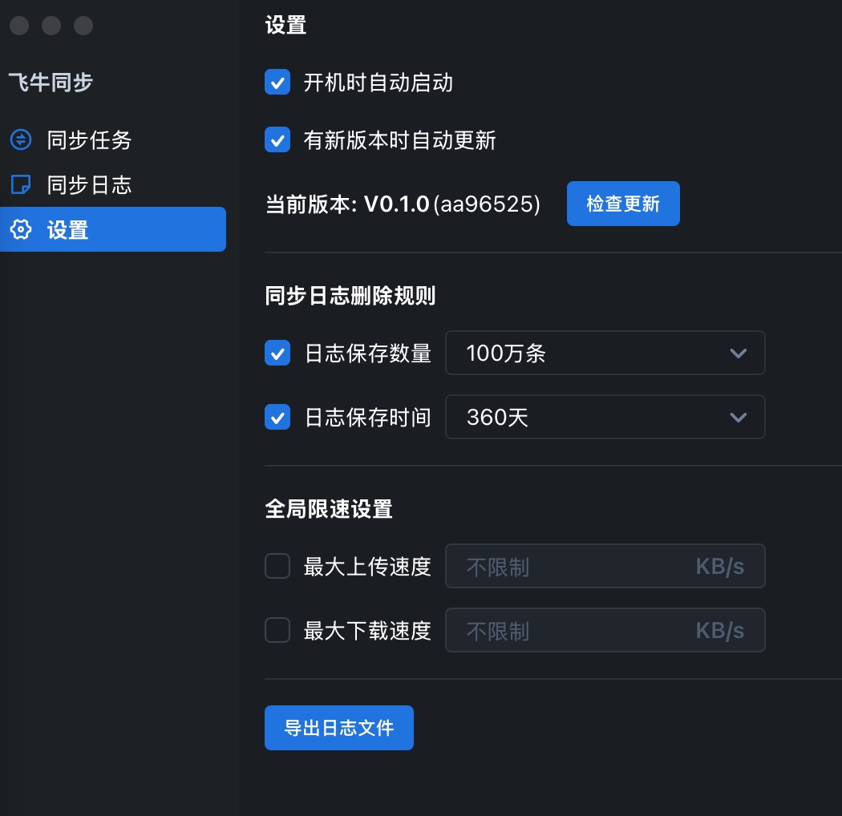This screenshot has height=816, width=842.
Task: Toggle the 日志保存数量 checkbox
Action: click(x=277, y=353)
